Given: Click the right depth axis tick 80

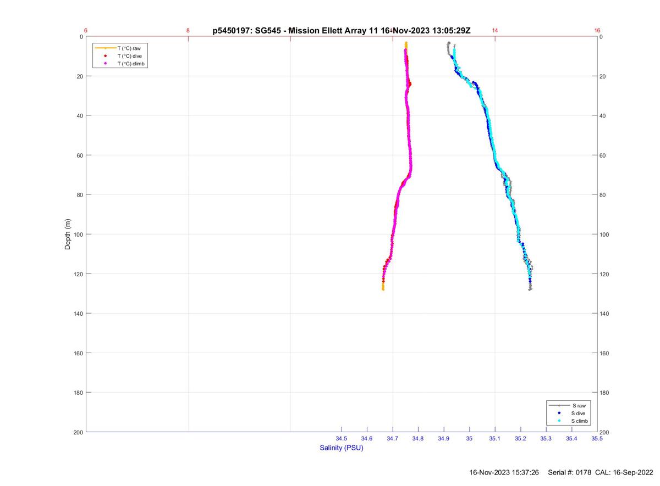Looking at the screenshot, I should [603, 195].
